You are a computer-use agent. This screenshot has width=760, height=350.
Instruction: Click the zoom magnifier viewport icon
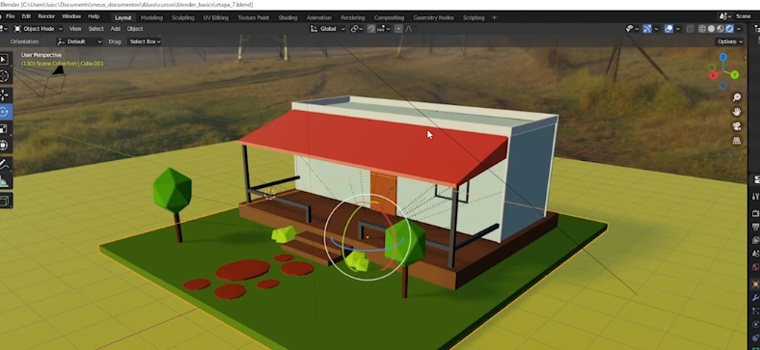coord(737,97)
